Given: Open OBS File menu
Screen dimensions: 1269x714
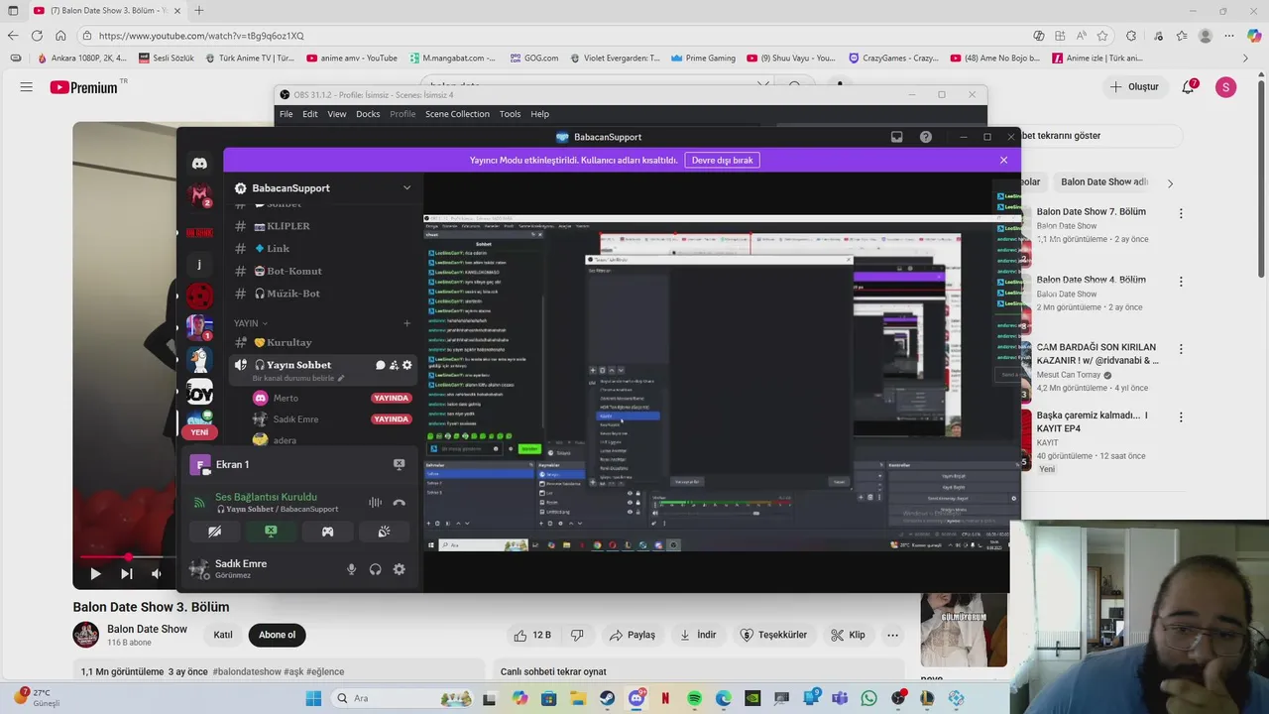Looking at the screenshot, I should click(x=286, y=114).
